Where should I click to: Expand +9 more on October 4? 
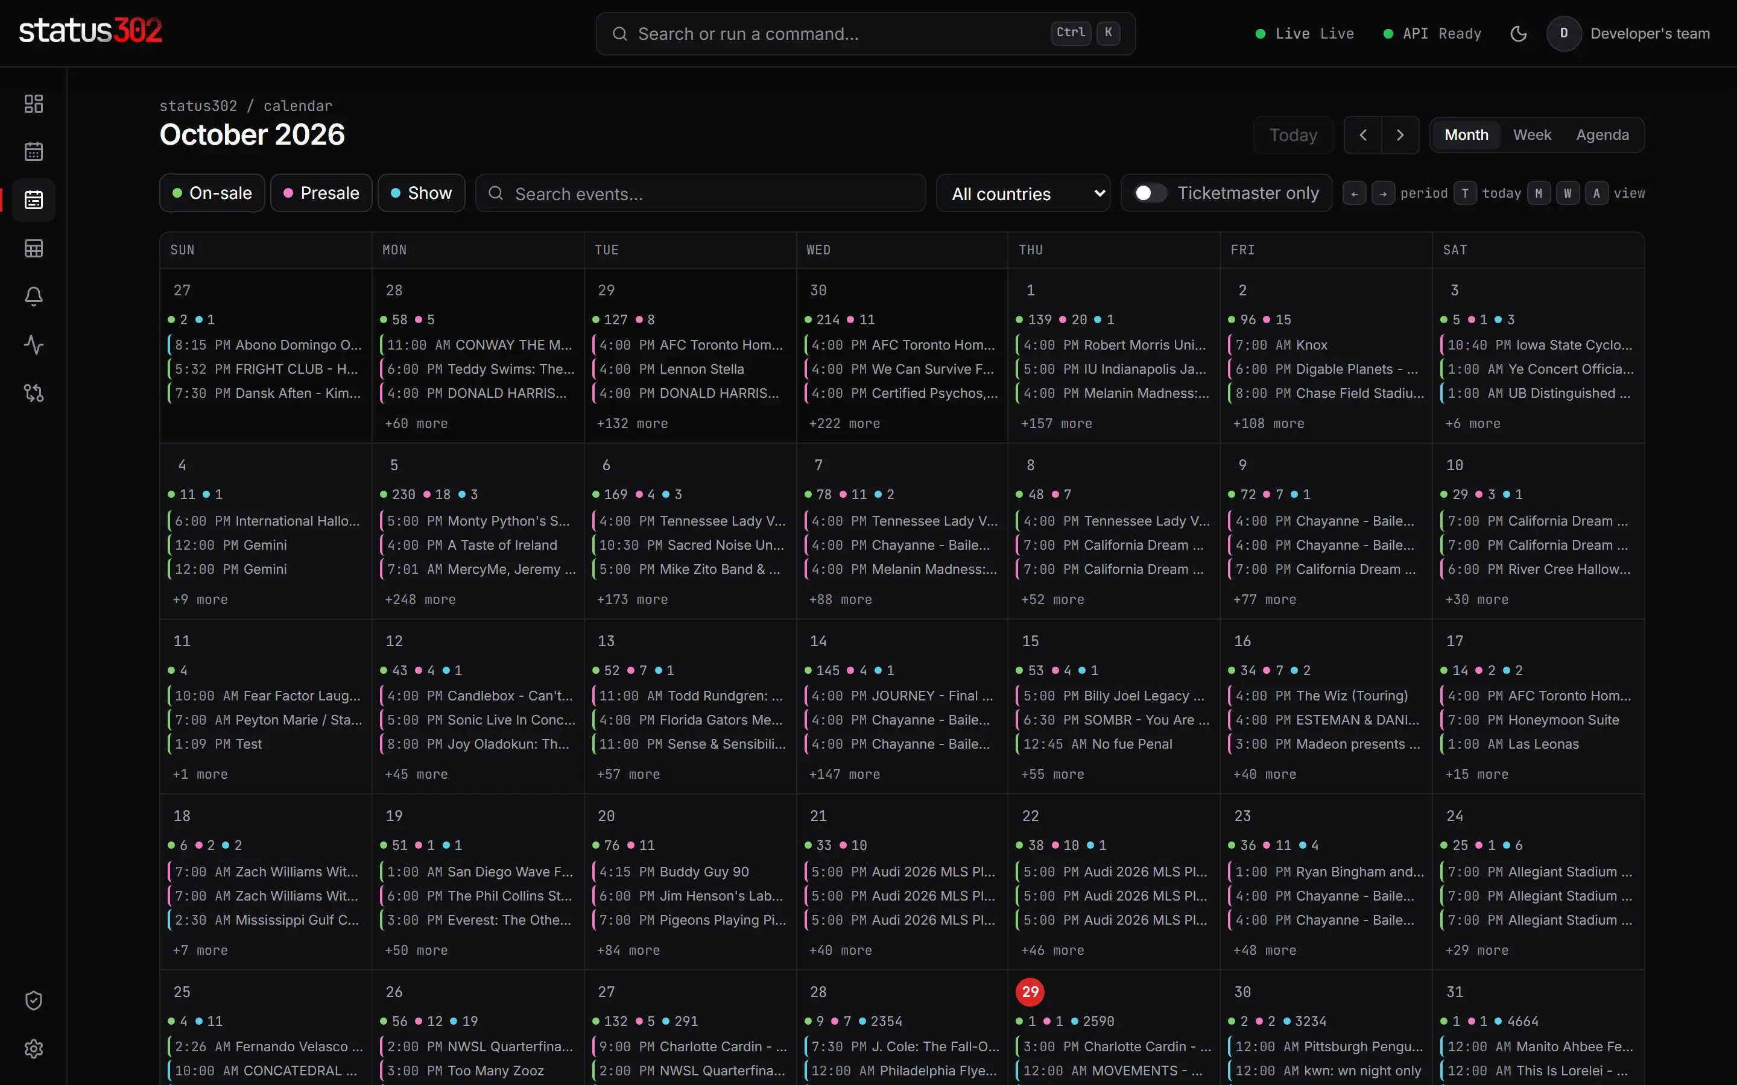[x=200, y=599]
